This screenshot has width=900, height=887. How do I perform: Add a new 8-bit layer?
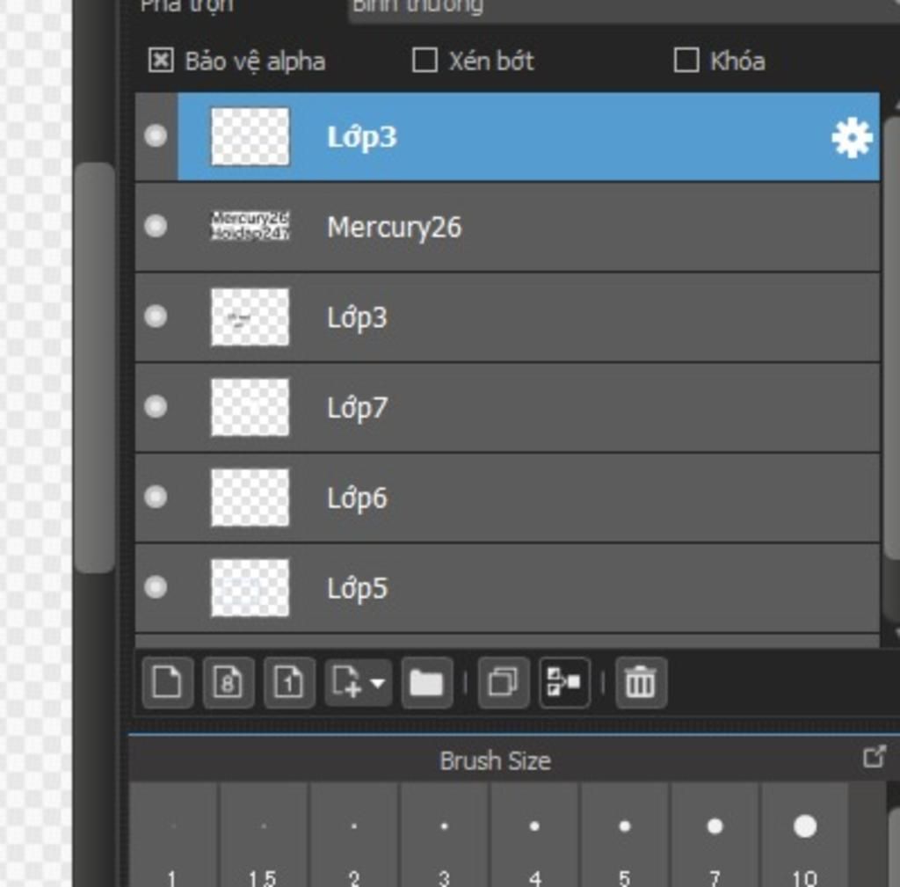coord(228,683)
